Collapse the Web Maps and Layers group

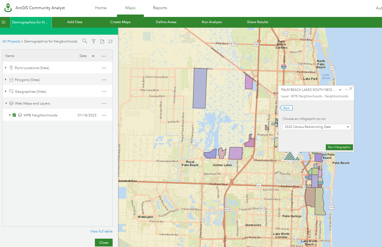pos(6,103)
